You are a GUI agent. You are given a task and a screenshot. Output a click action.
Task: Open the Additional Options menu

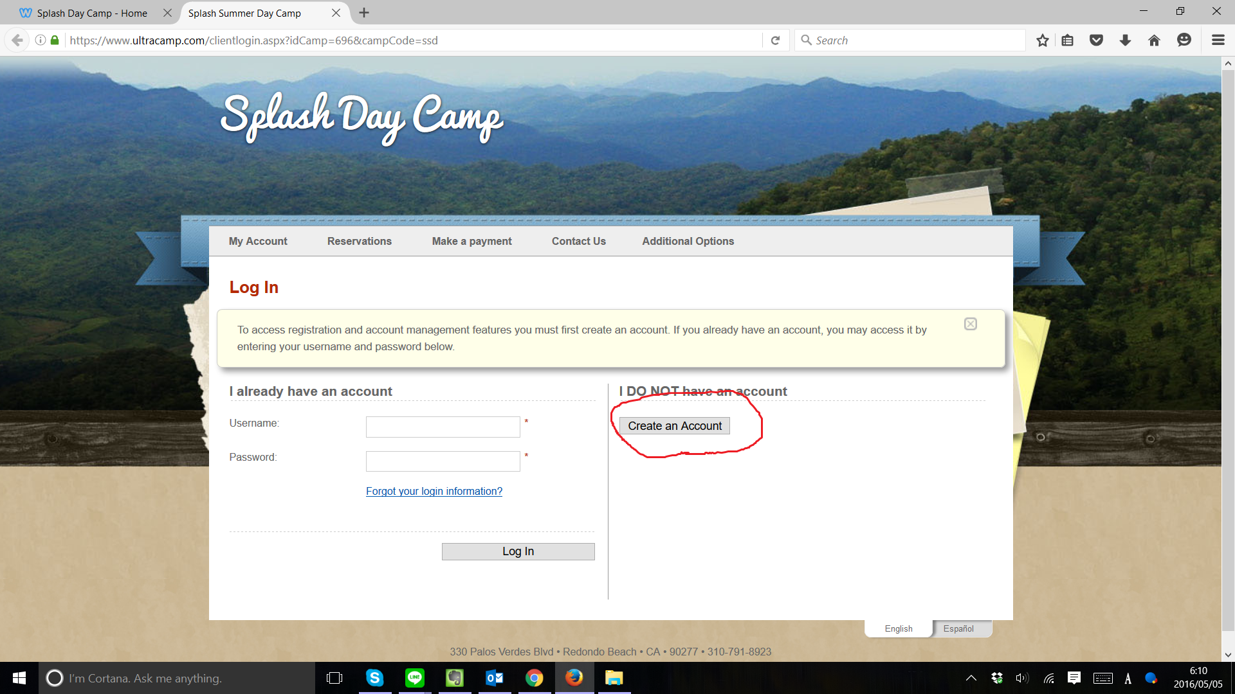[688, 241]
